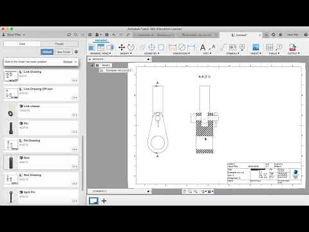The height and width of the screenshot is (232, 309).
Task: Open the Text dropdown menu
Action: (x=207, y=53)
